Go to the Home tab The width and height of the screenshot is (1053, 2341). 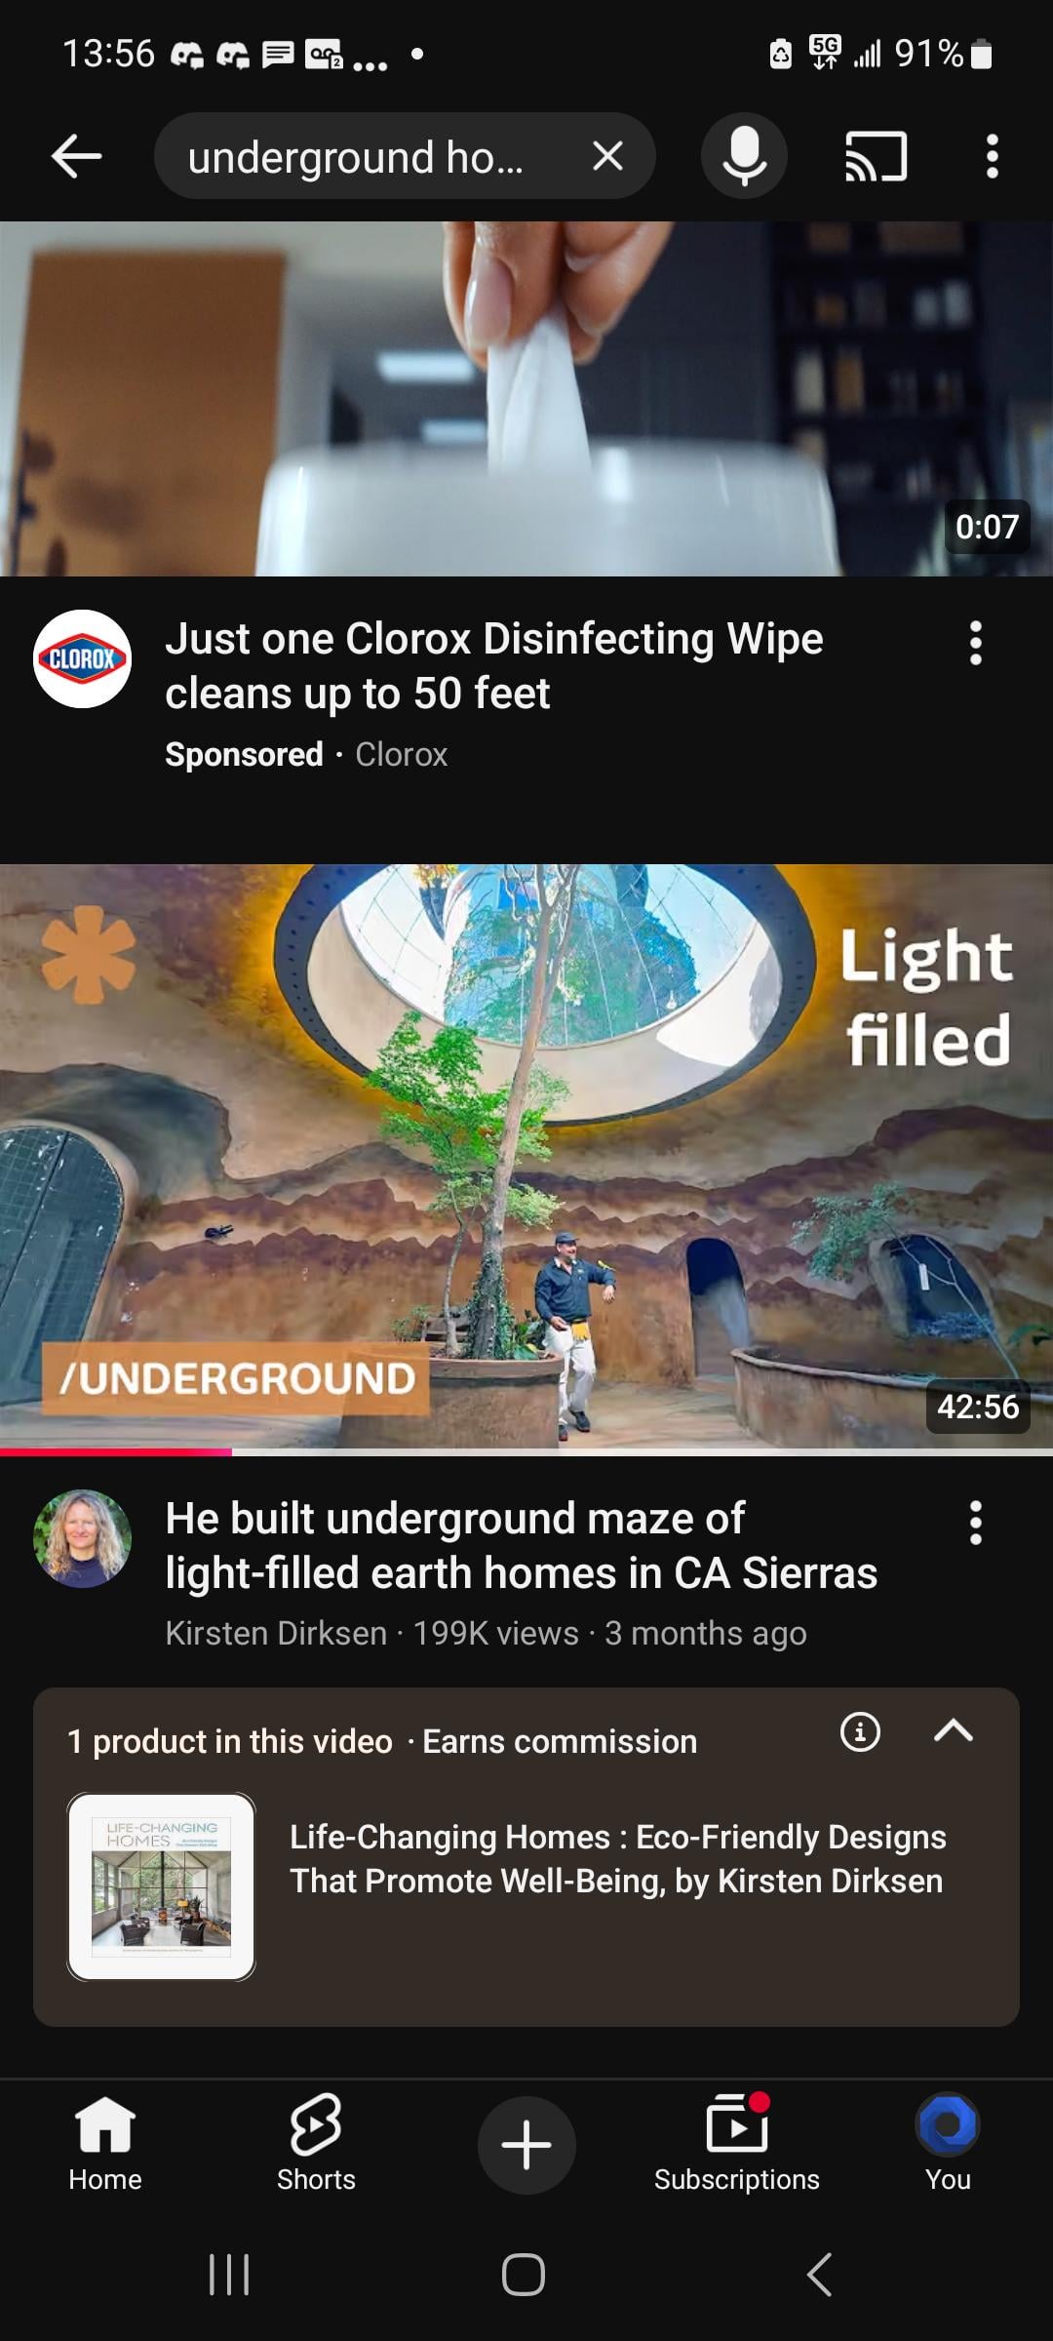(x=105, y=2145)
